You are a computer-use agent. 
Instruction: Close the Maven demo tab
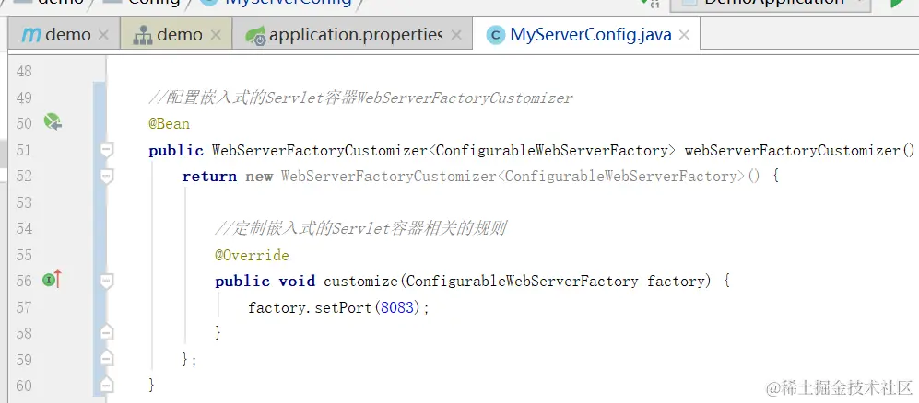[x=104, y=35]
